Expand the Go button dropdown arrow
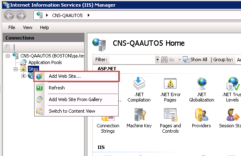This screenshot has width=241, height=156. [x=179, y=59]
